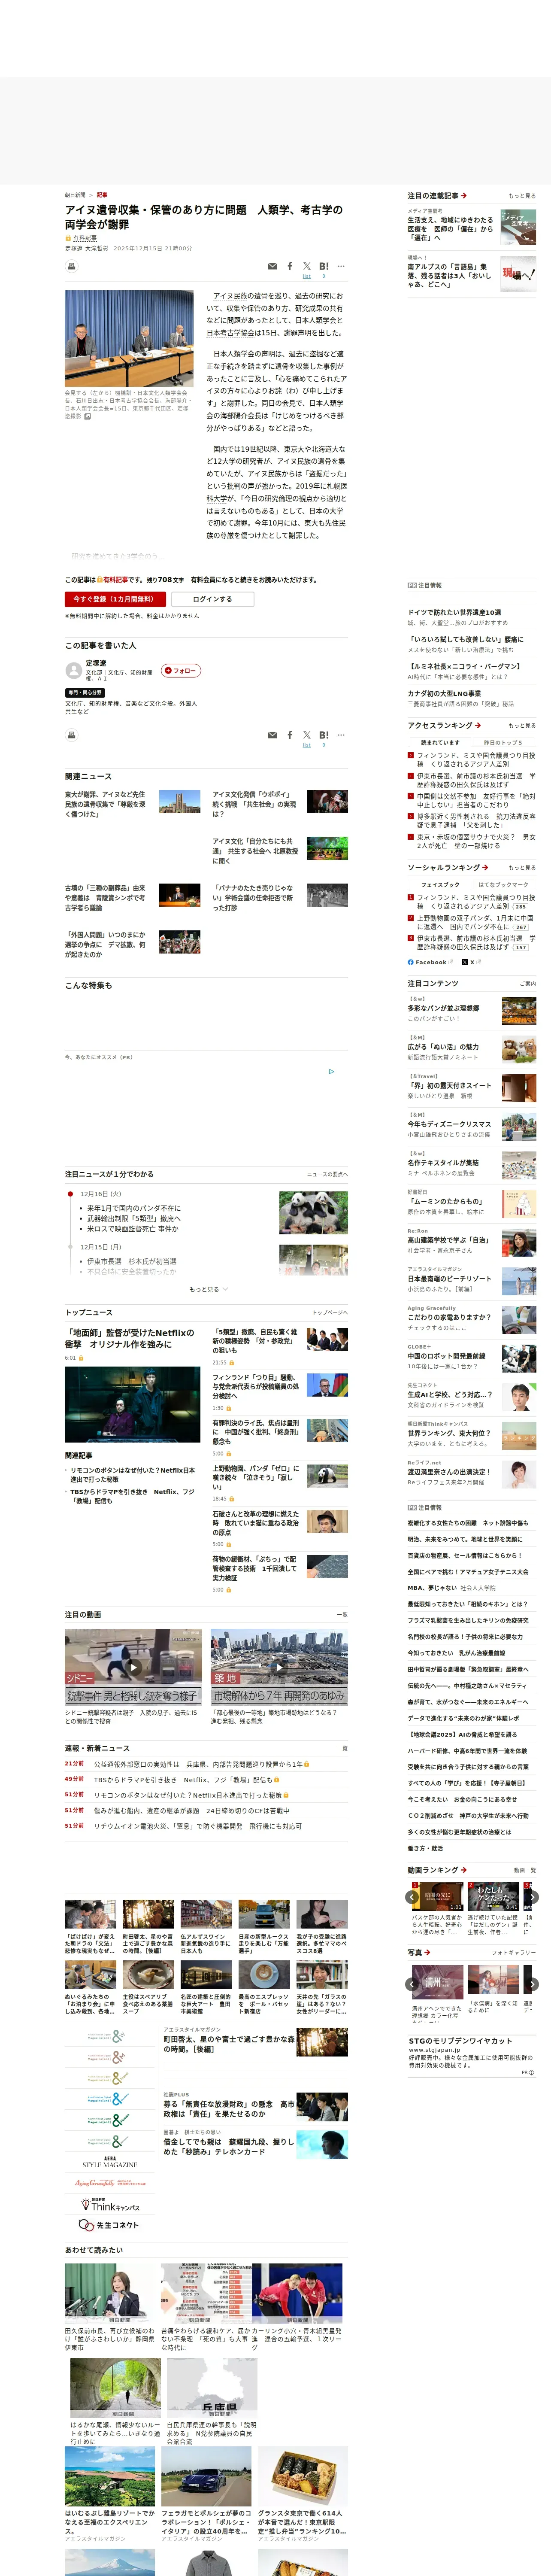The width and height of the screenshot is (551, 2576).
Task: Open もっと見る beside アクセスランキング
Action: 522,725
